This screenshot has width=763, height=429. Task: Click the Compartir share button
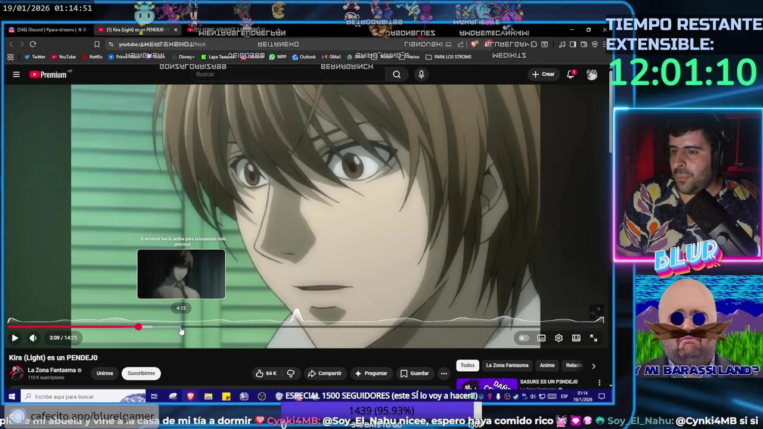324,374
